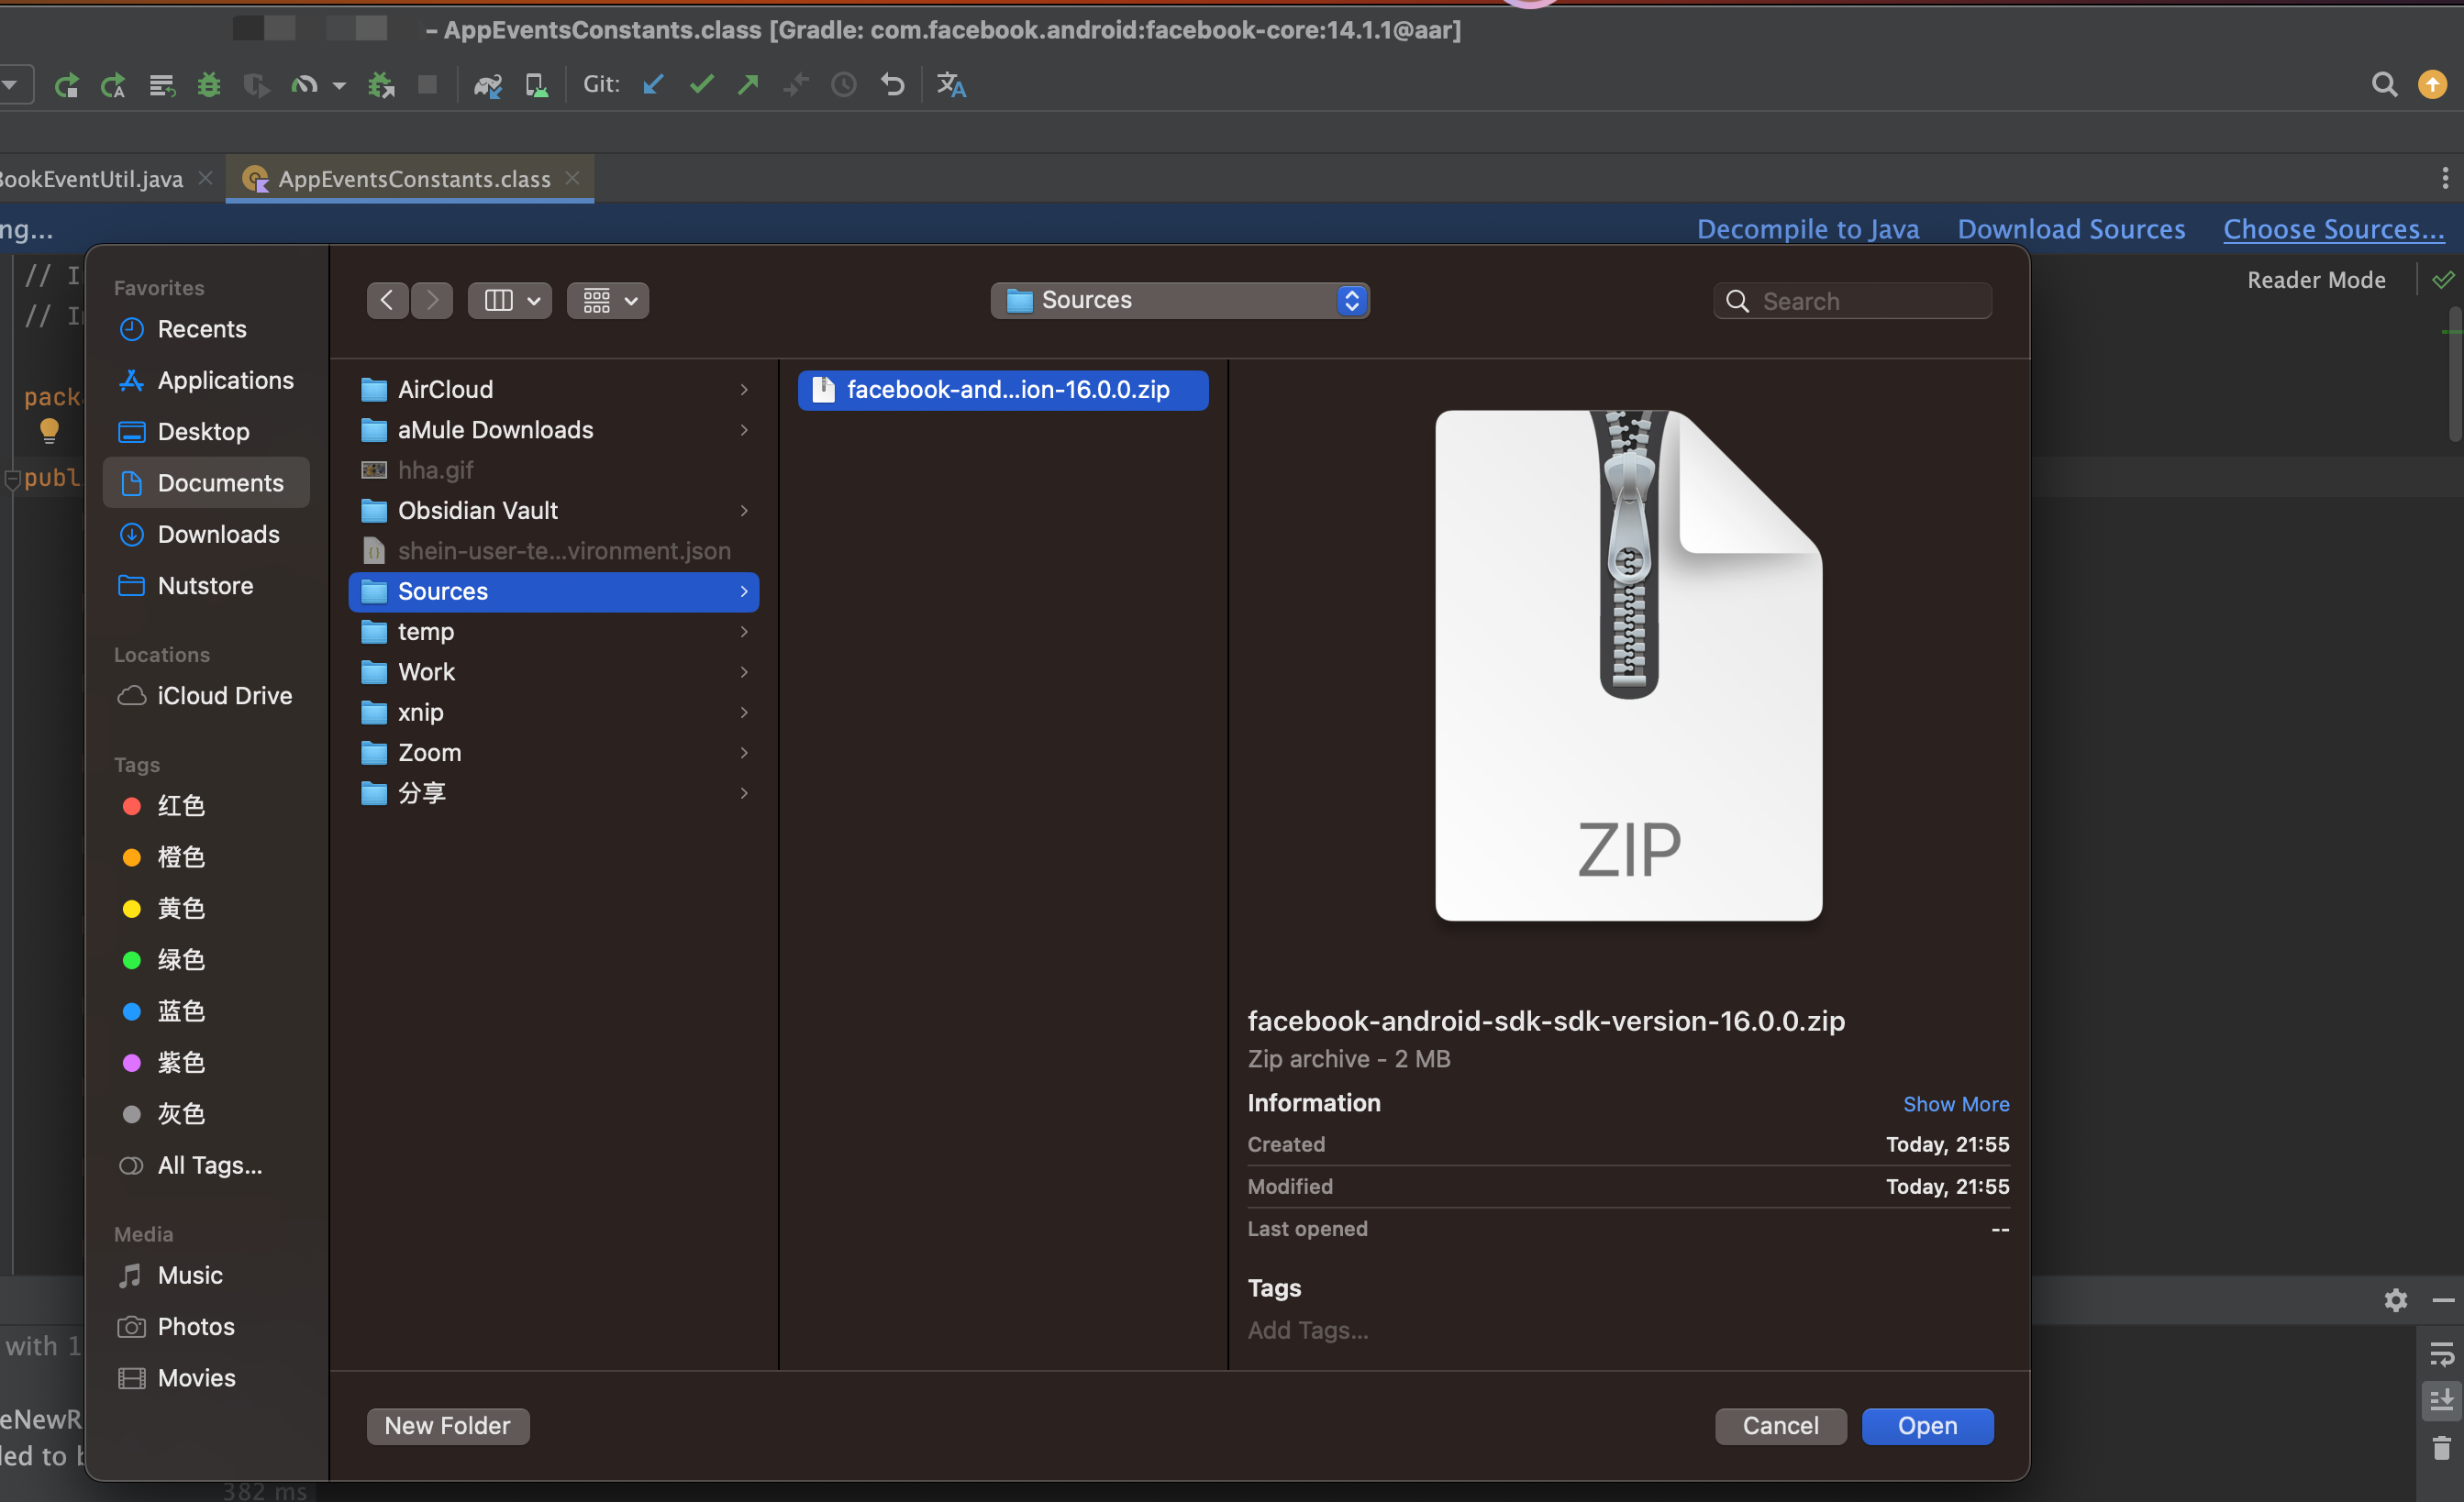This screenshot has width=2464, height=1502.
Task: Click the Translate icon in toolbar
Action: [951, 85]
